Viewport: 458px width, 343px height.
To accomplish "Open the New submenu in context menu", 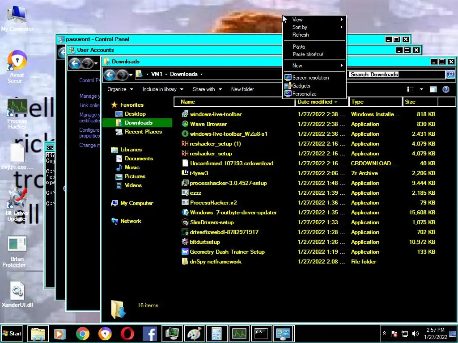I will tap(314, 66).
